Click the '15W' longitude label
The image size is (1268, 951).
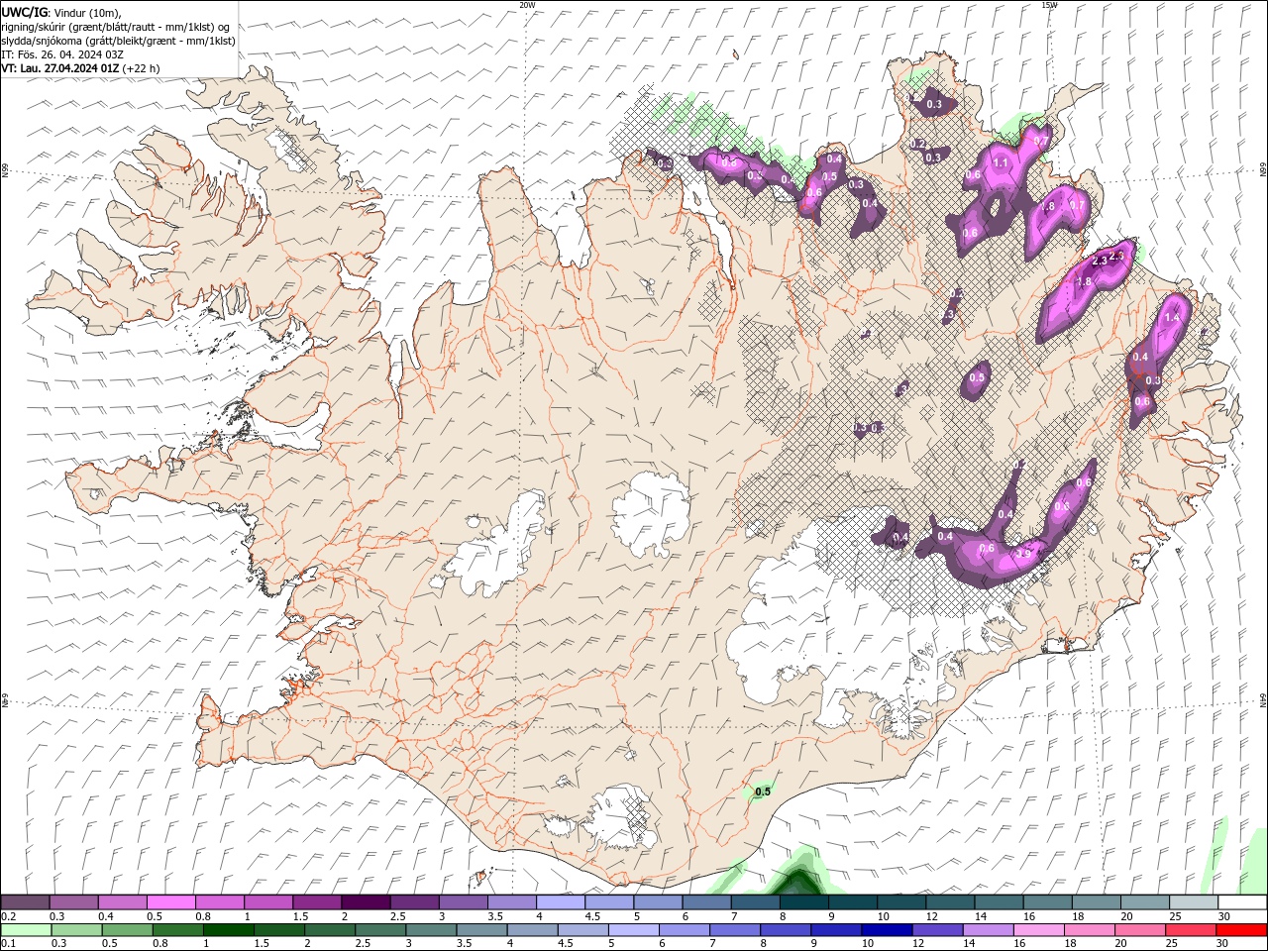point(1049,5)
